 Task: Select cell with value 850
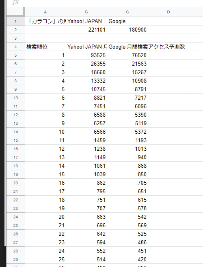coord(127,174)
